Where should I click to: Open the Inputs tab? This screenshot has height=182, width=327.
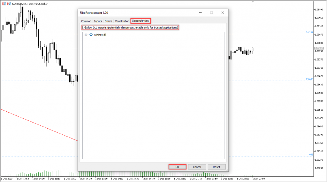98,21
